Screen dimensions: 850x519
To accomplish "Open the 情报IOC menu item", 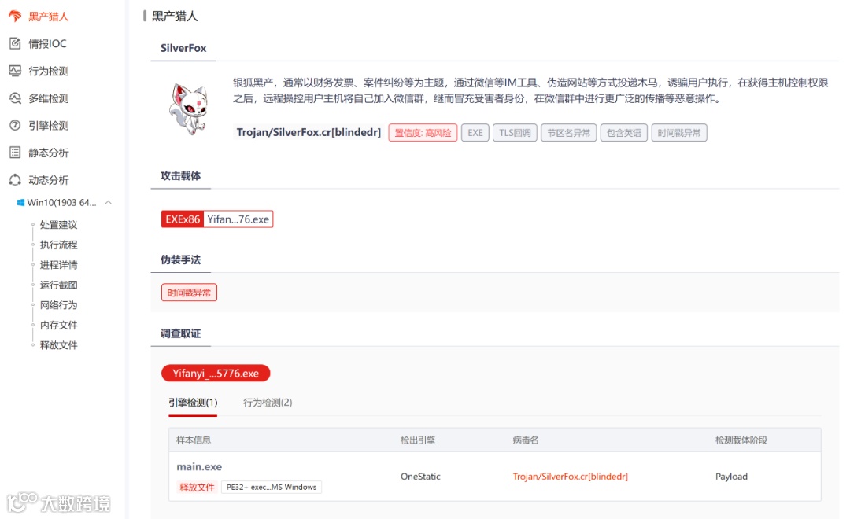I will click(48, 44).
